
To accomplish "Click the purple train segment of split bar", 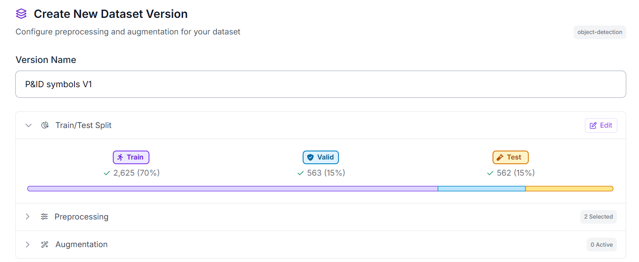I will tap(232, 188).
